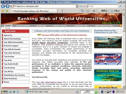This screenshot has width=126, height=94.
Task: Run search with the magnifier icon
Action: click(120, 6)
